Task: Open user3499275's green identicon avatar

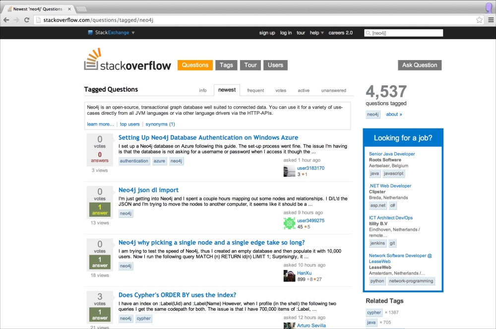Action: point(289,224)
